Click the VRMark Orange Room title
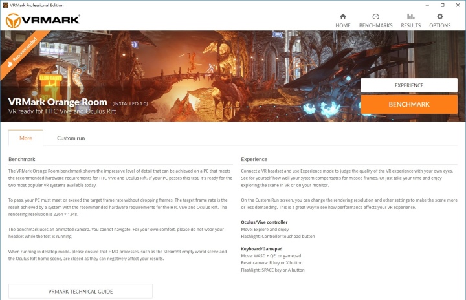466x300 pixels. (x=58, y=102)
